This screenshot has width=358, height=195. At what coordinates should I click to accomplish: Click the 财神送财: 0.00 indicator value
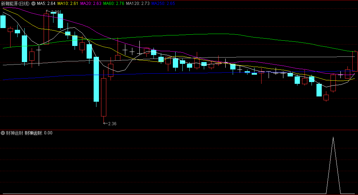coord(38,133)
